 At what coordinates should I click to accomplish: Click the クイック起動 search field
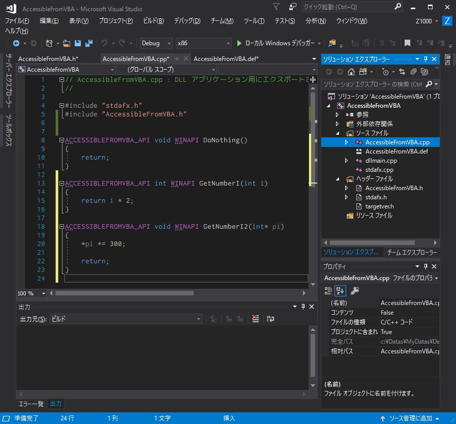pos(346,7)
